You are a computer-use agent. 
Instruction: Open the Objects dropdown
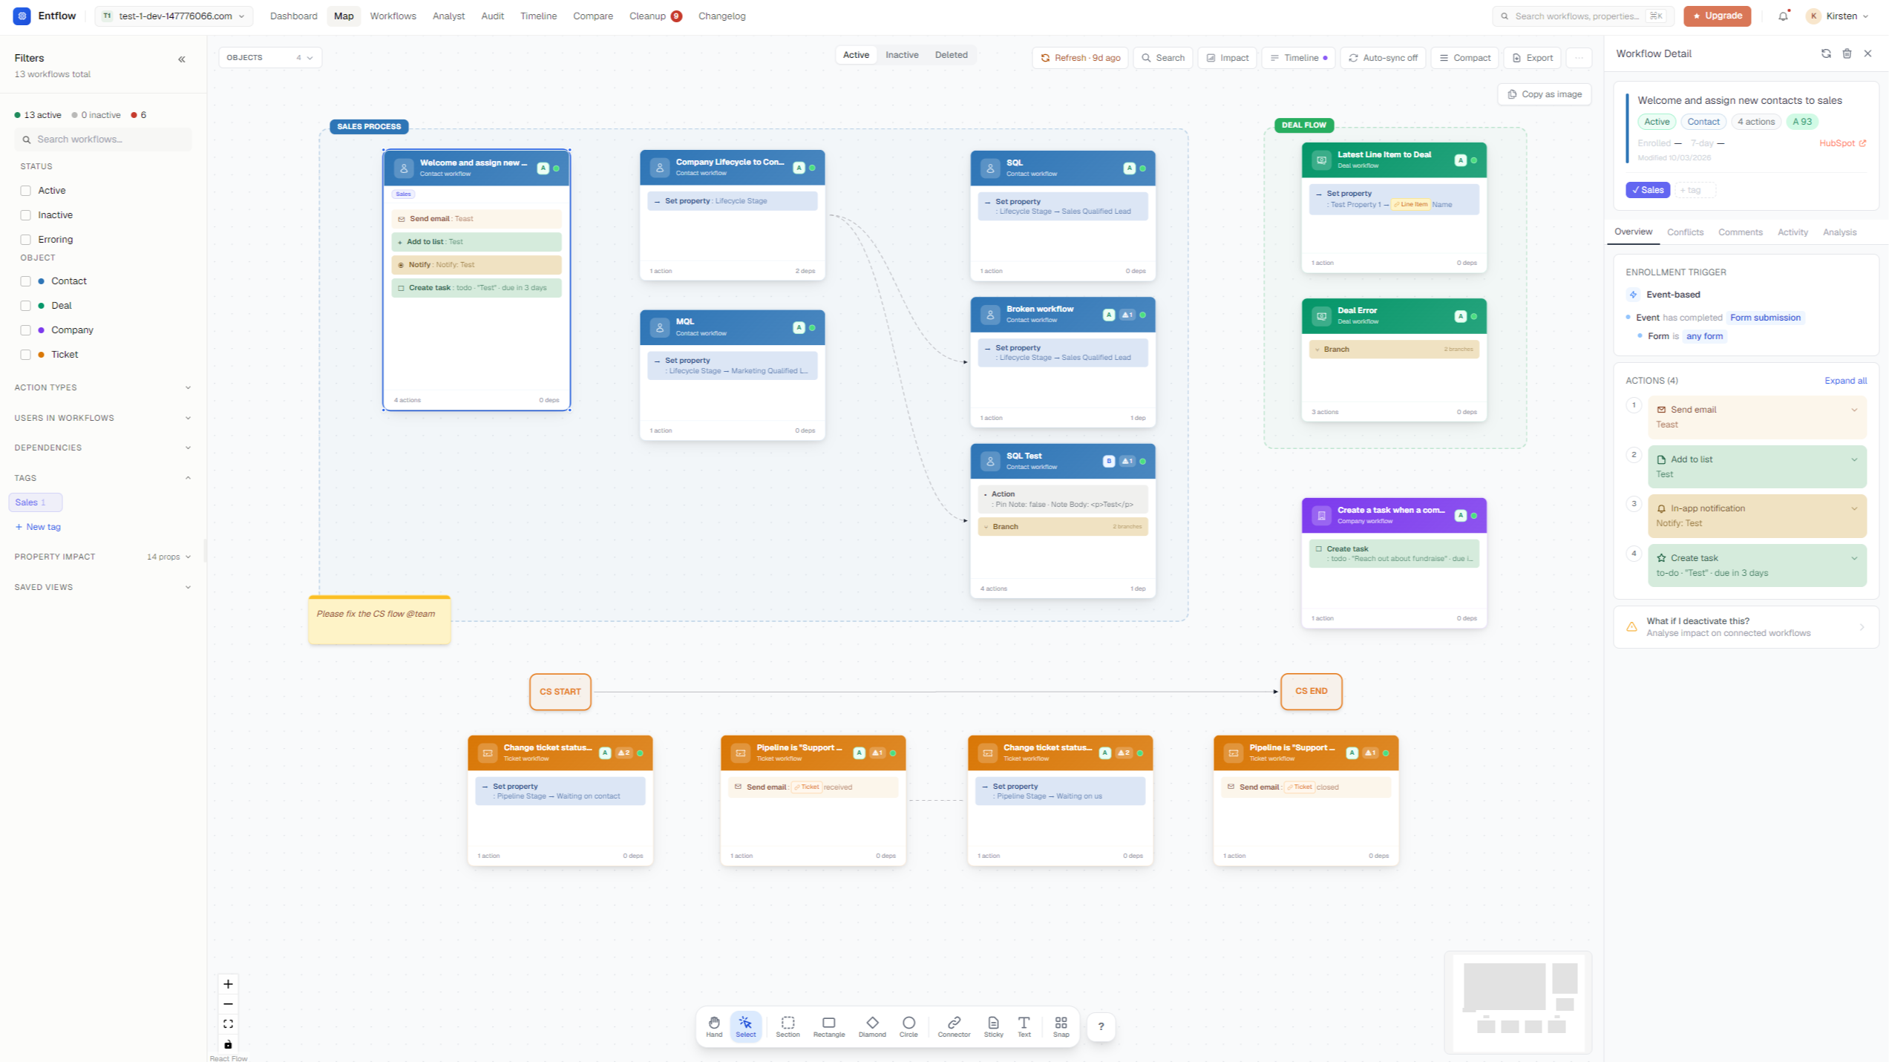[270, 58]
